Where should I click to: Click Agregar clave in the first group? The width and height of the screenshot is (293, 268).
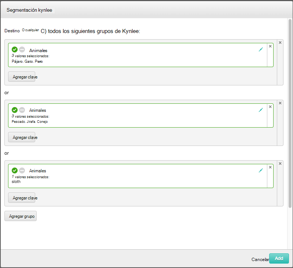point(22,77)
